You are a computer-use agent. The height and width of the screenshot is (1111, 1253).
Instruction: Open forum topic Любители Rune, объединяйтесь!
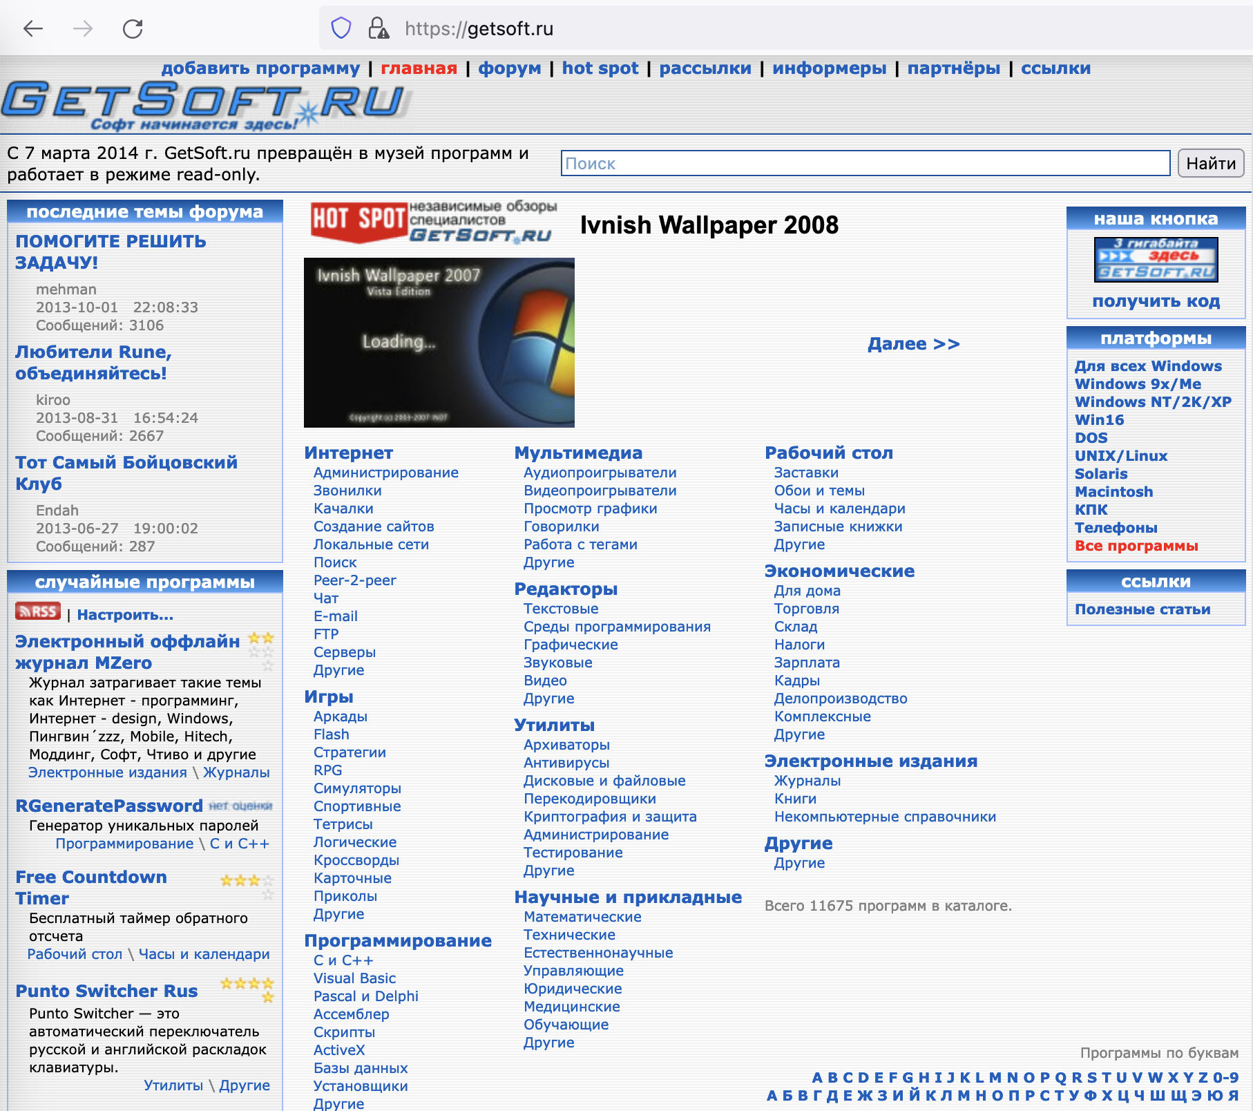click(x=93, y=362)
